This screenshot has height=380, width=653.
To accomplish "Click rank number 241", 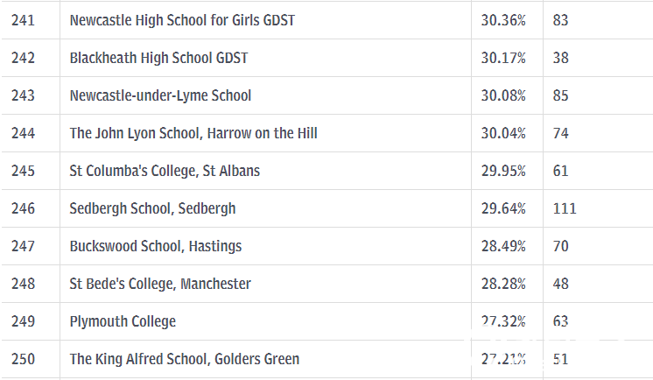I will pyautogui.click(x=23, y=20).
